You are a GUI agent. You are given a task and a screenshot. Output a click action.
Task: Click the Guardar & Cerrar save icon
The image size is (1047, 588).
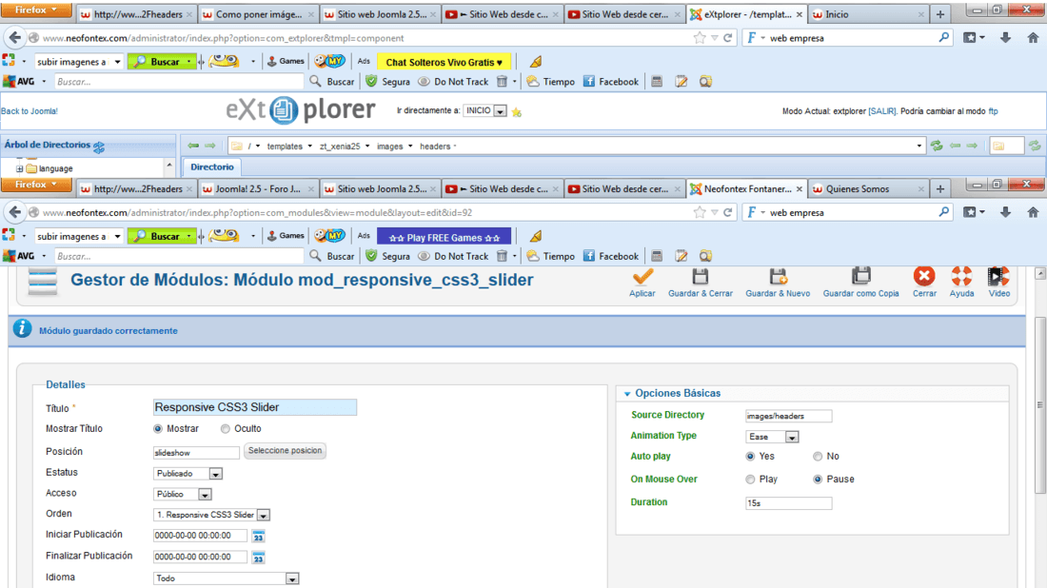coord(701,277)
